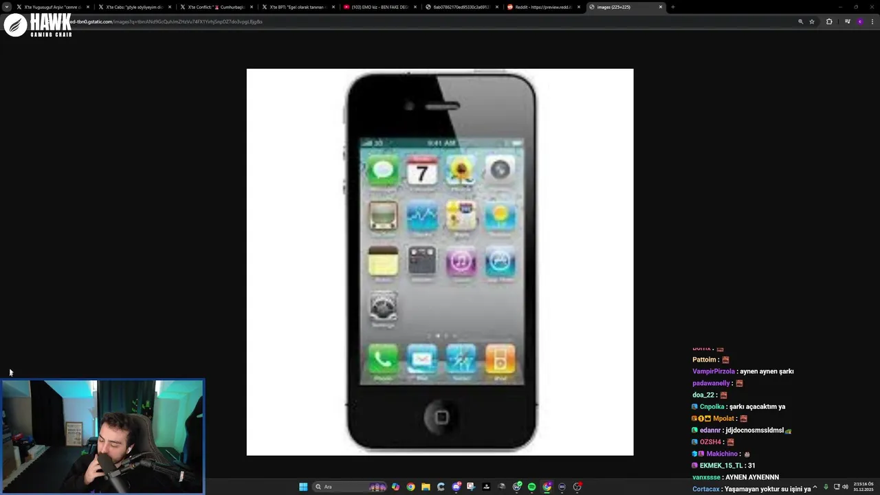This screenshot has width=880, height=495.
Task: Switch to the Reddit preview tab
Action: click(543, 7)
